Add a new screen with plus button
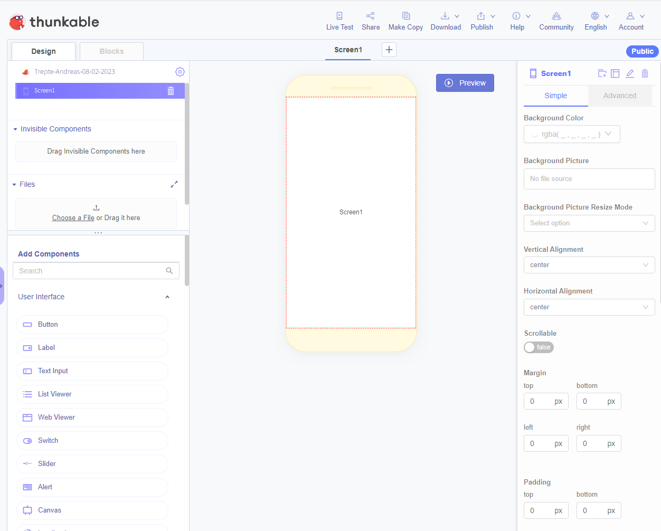The height and width of the screenshot is (531, 661). 389,50
